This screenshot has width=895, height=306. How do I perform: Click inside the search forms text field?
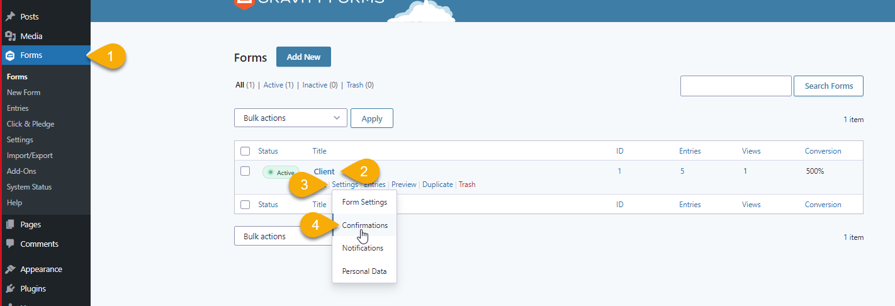coord(736,86)
